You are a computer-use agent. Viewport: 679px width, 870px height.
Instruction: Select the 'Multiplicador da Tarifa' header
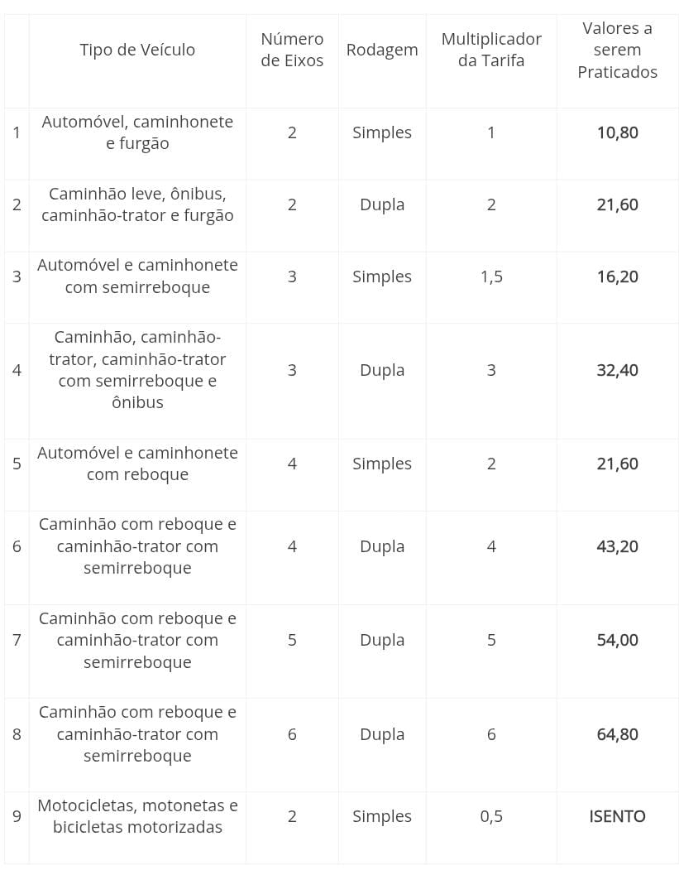point(491,50)
